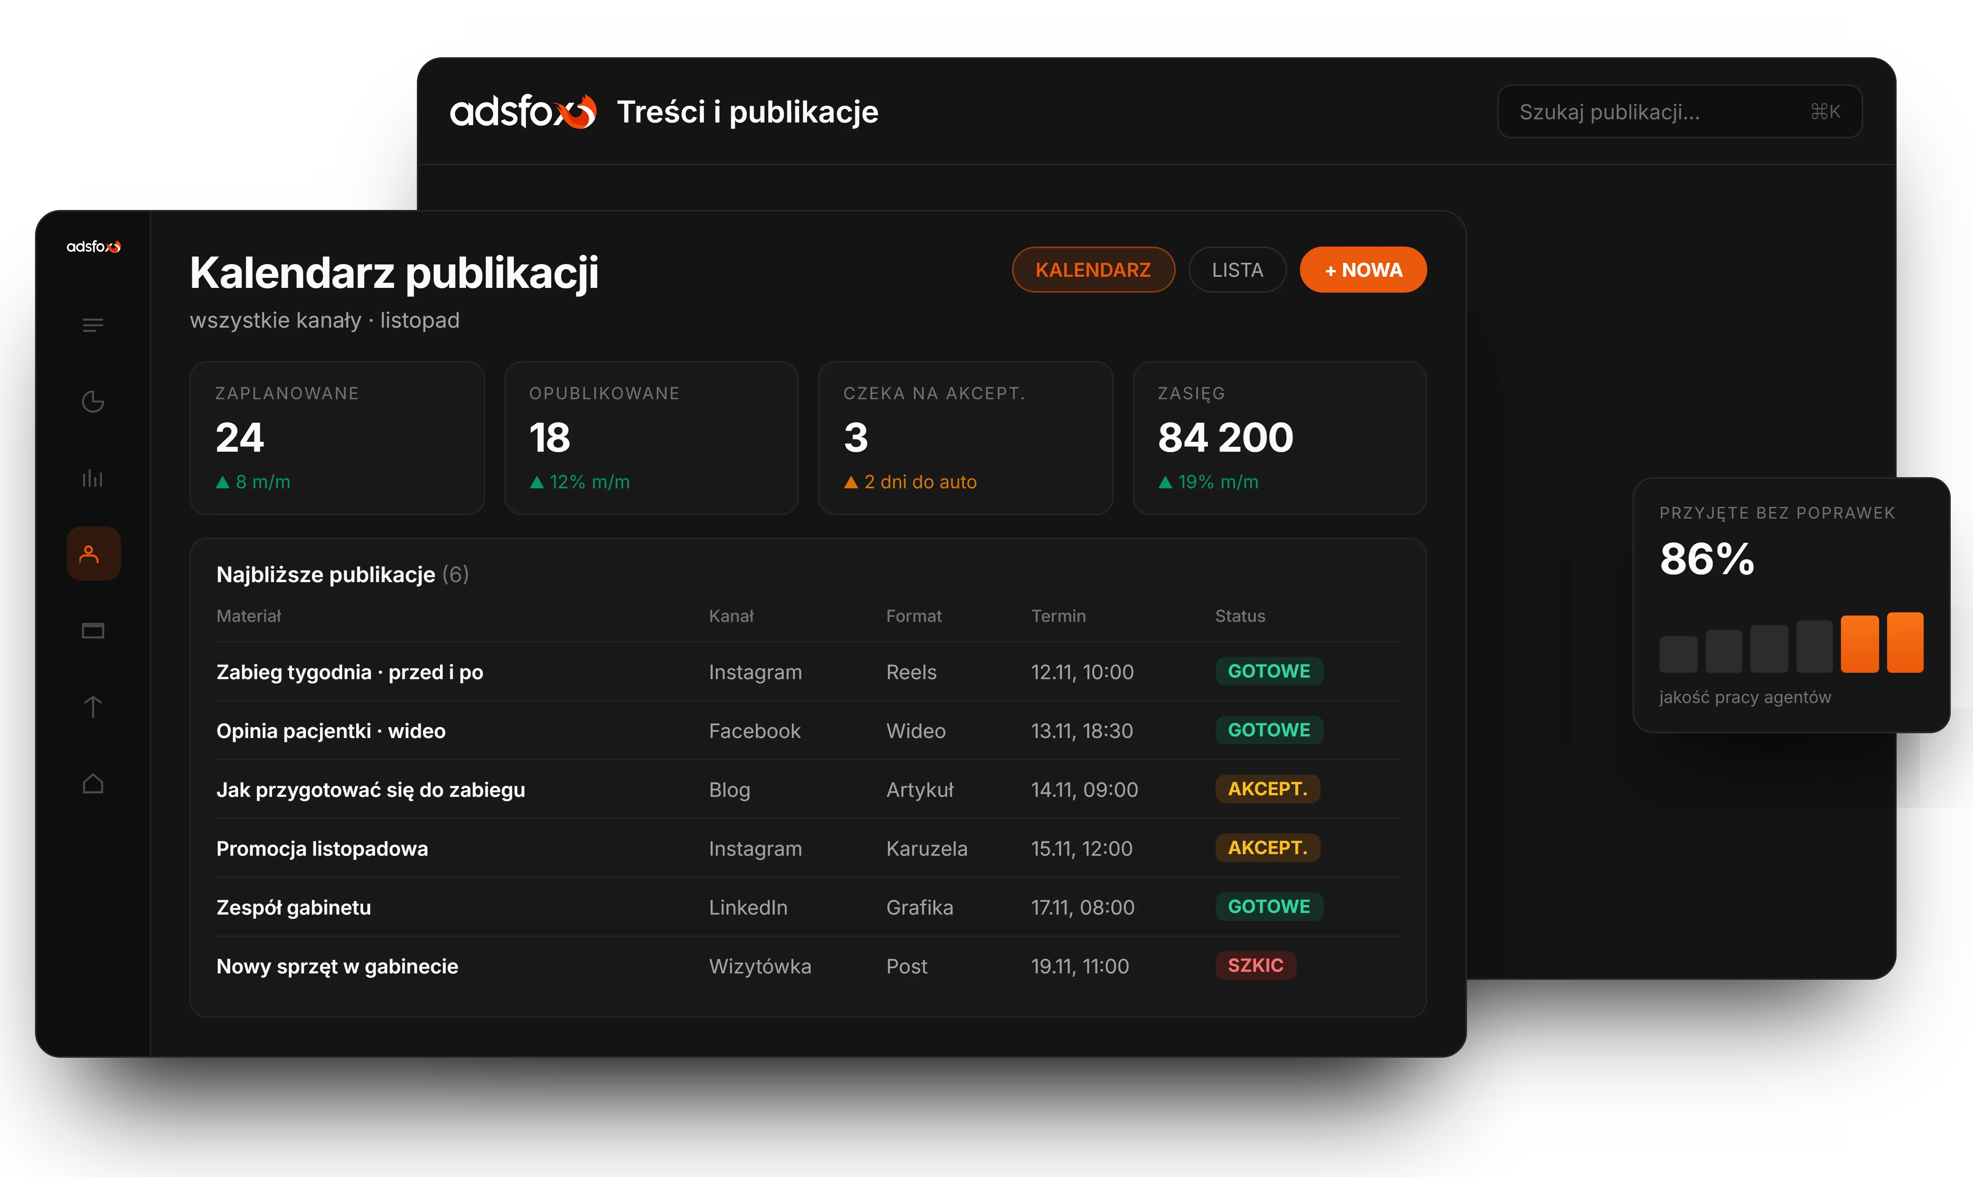
Task: Click the first gray bar in quality chart
Action: (1679, 655)
